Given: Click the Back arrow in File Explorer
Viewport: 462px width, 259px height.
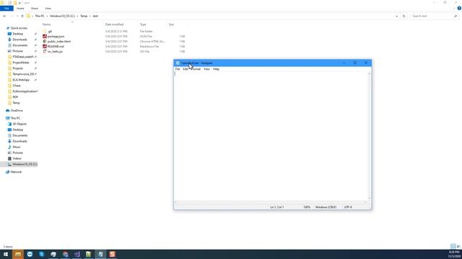Looking at the screenshot, I should tap(4, 16).
